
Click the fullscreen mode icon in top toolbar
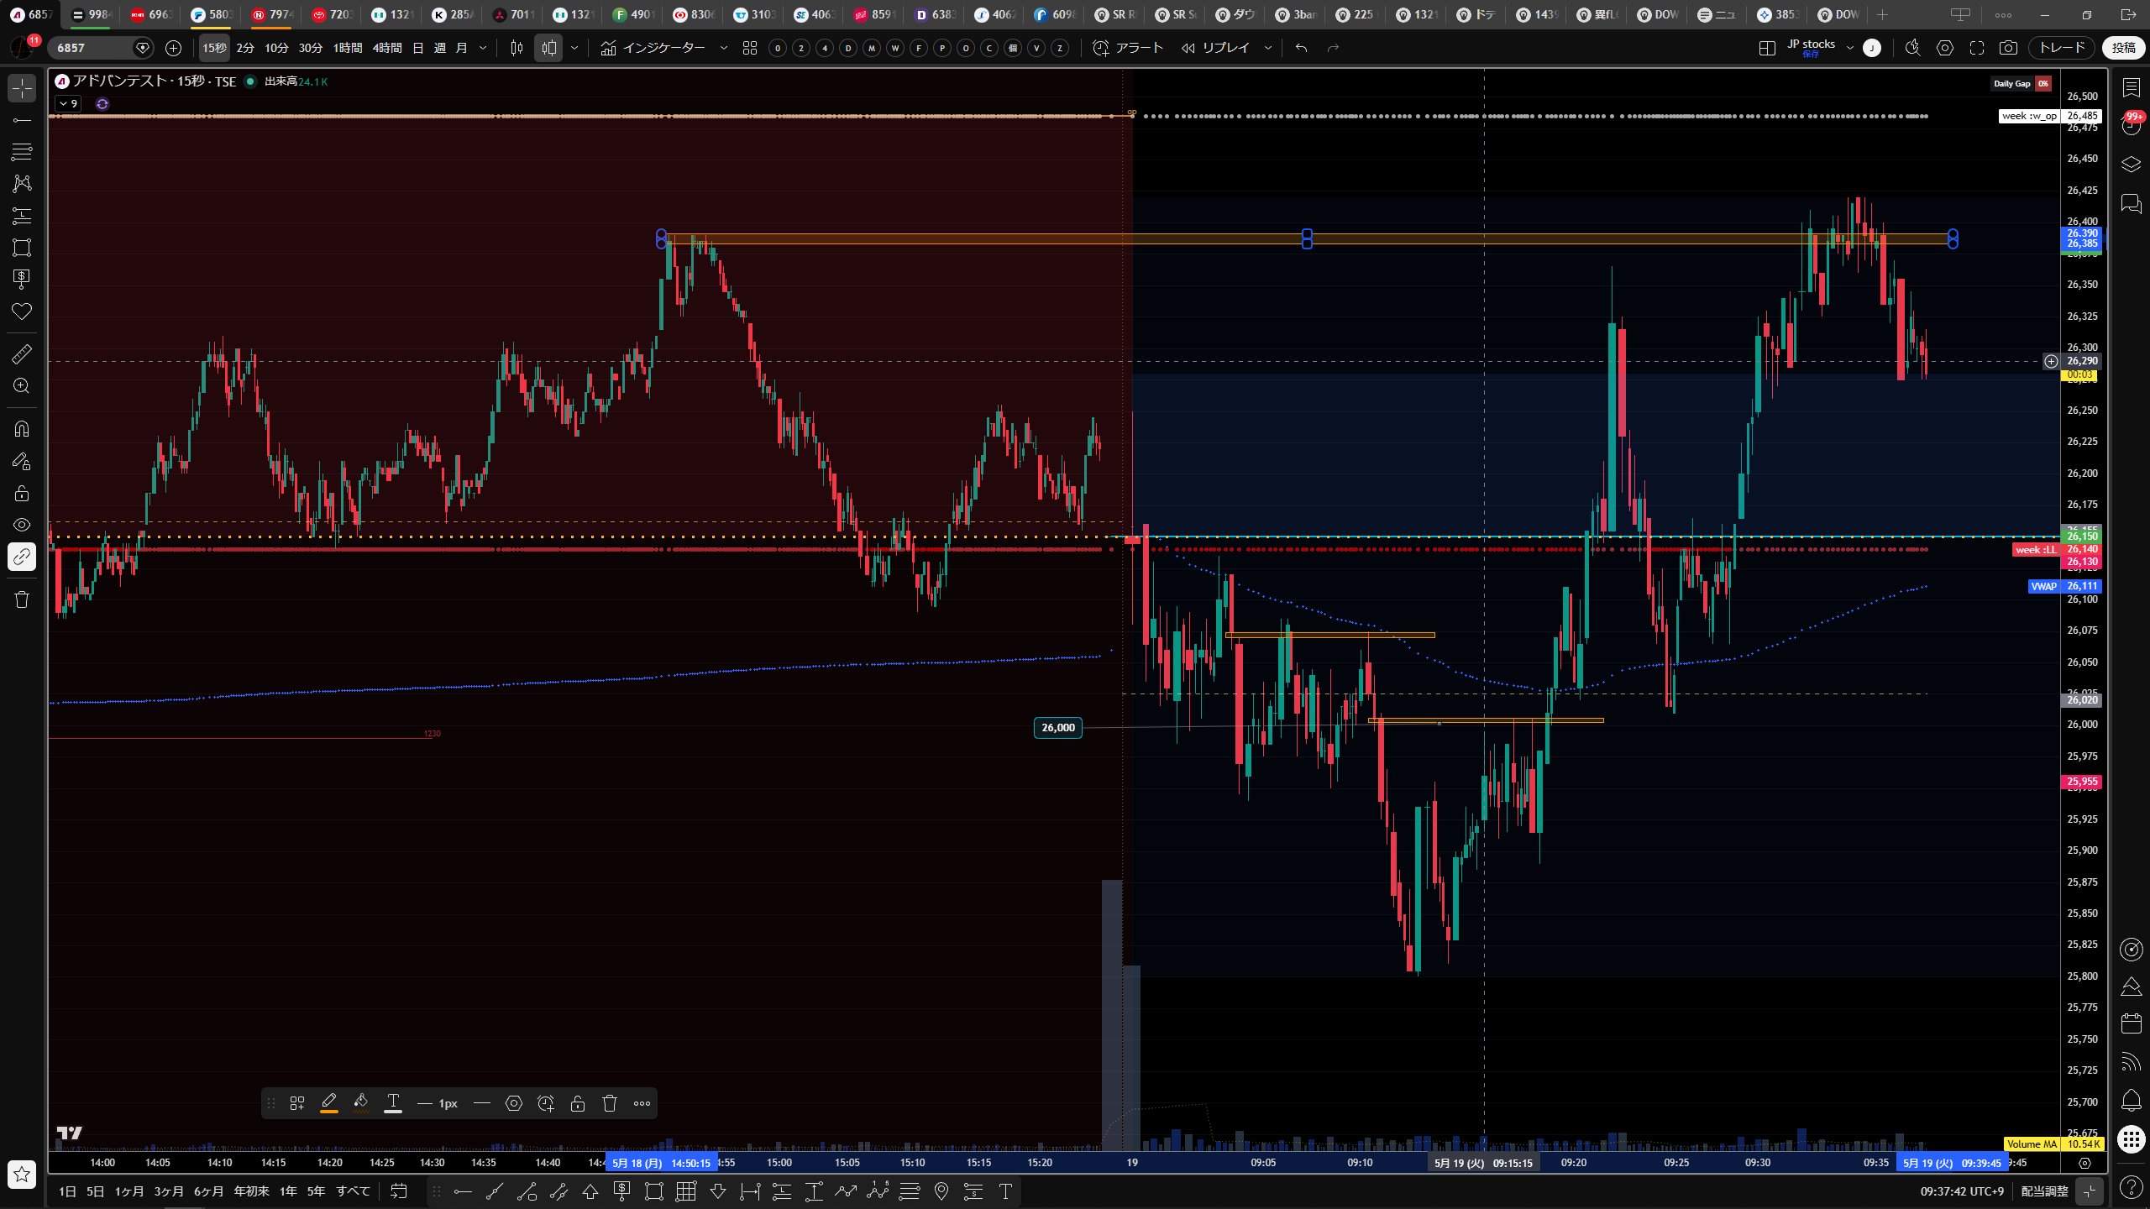point(1977,48)
